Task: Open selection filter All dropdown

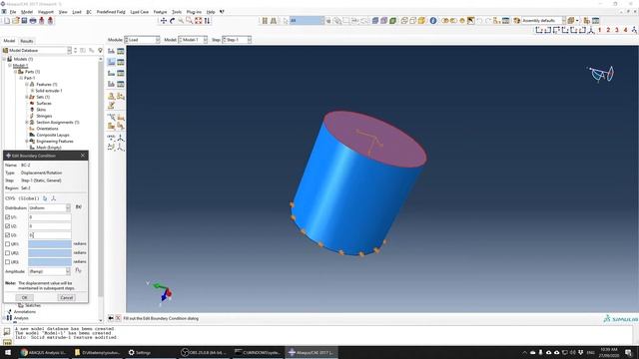Action: [x=307, y=20]
